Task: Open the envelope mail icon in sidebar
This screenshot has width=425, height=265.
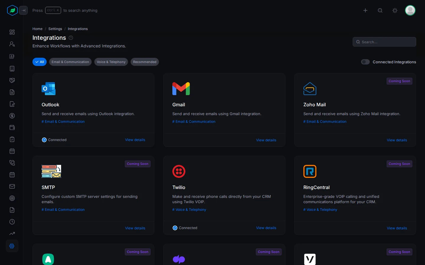Action: click(12, 186)
